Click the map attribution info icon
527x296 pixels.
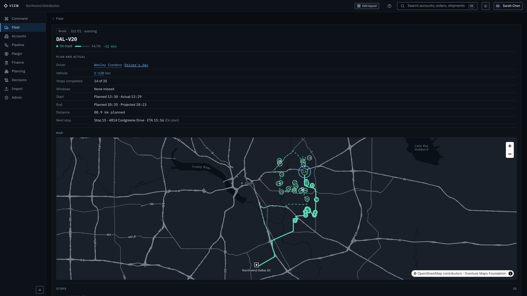click(510, 274)
